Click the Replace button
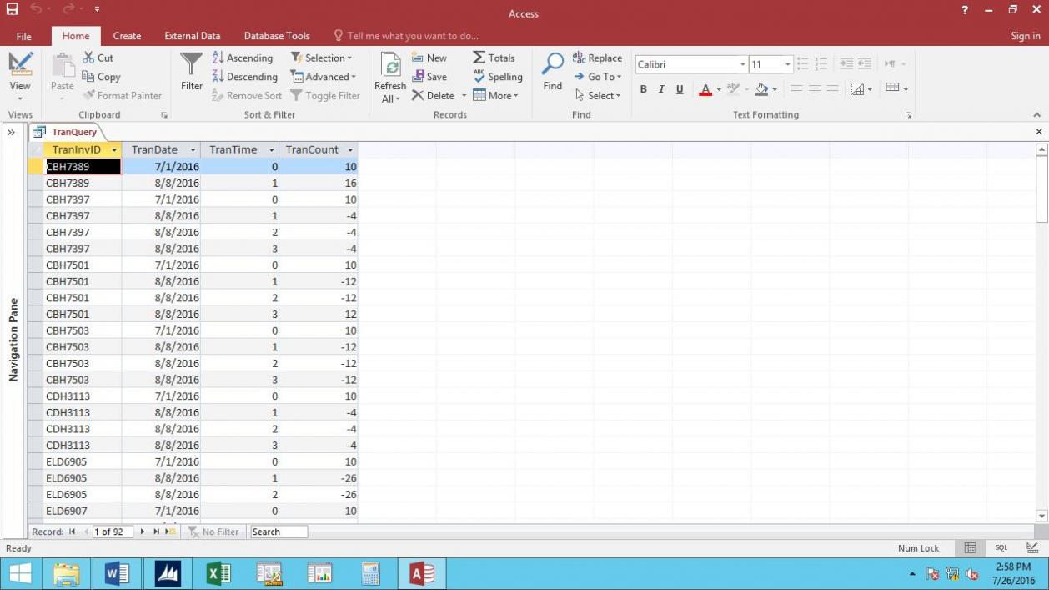The image size is (1049, 590). [597, 58]
